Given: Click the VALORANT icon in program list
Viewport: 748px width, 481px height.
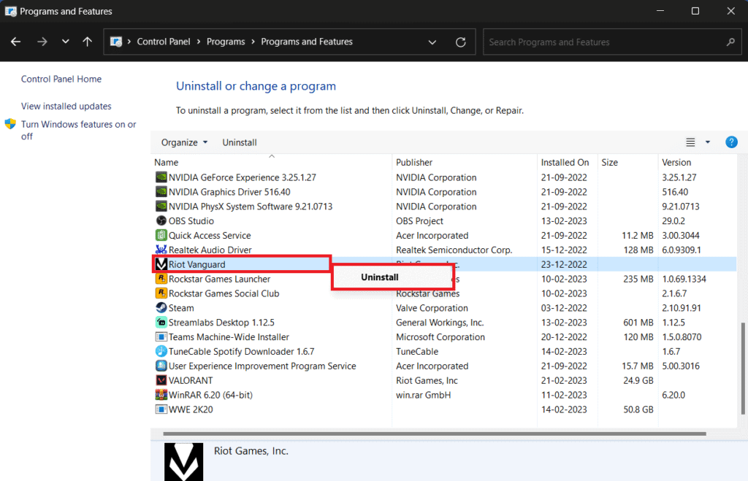Looking at the screenshot, I should [161, 380].
